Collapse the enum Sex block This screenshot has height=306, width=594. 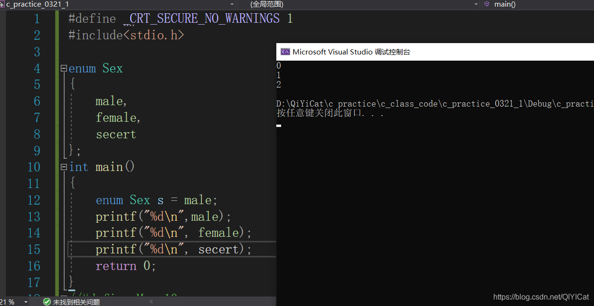(64, 69)
